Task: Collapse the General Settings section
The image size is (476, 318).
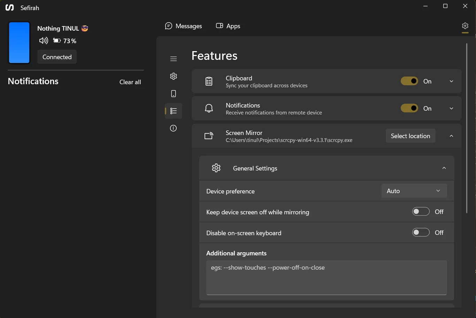Action: coord(444,168)
